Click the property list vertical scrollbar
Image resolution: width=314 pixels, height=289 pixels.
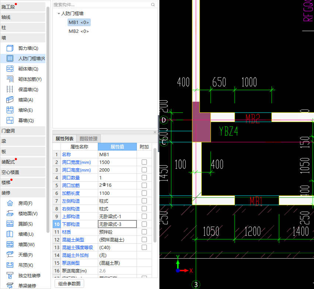point(155,195)
